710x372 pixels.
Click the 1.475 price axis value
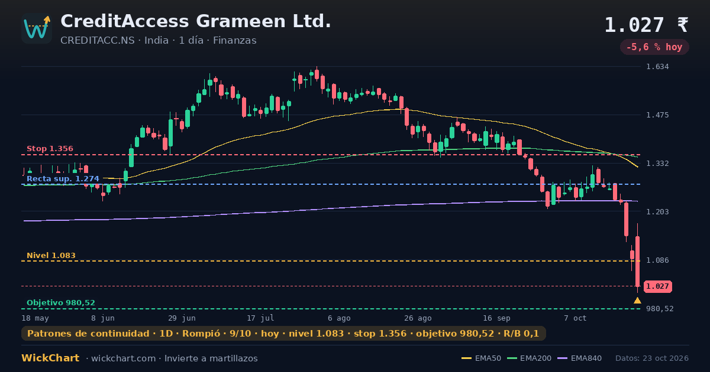coord(657,115)
